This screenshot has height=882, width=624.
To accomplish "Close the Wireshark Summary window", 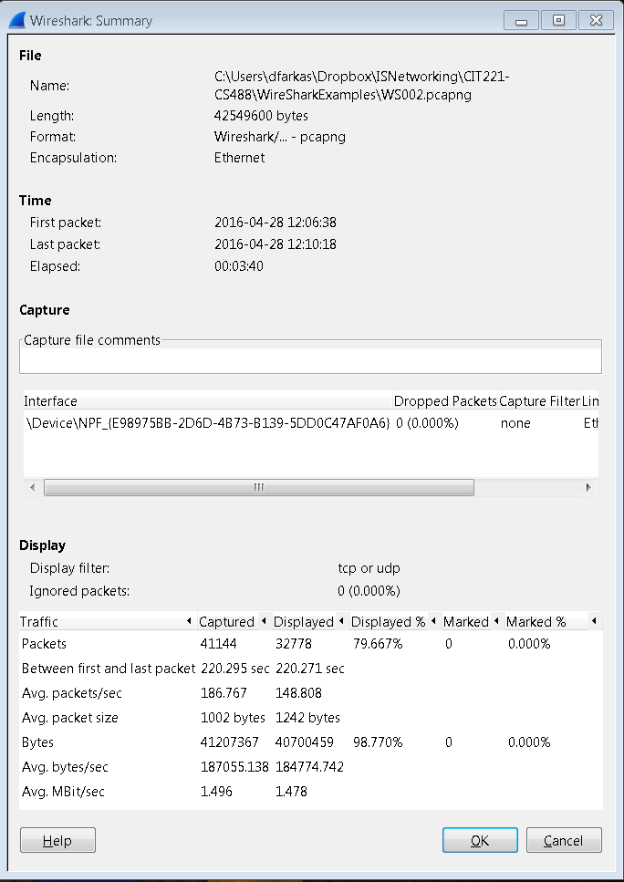I will (596, 21).
